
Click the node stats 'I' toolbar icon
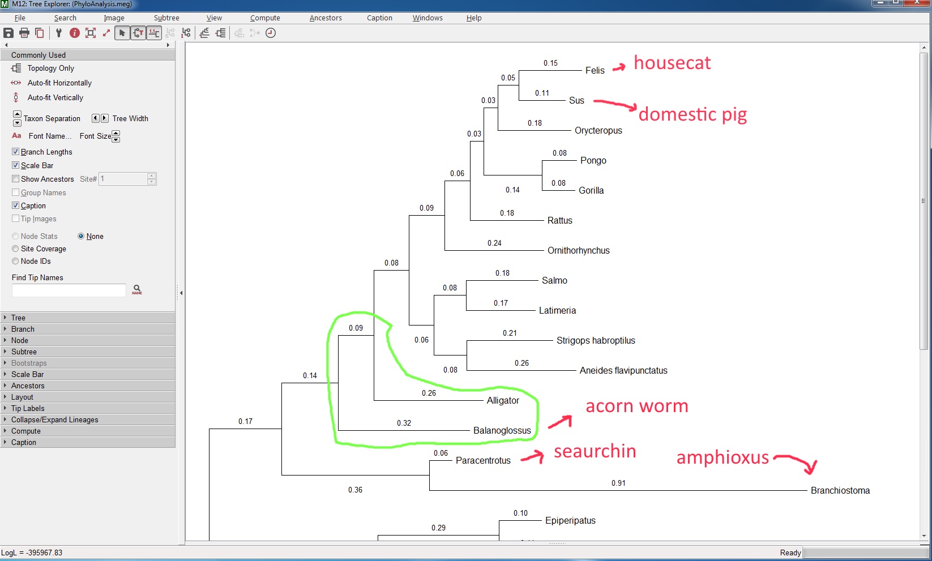click(186, 33)
